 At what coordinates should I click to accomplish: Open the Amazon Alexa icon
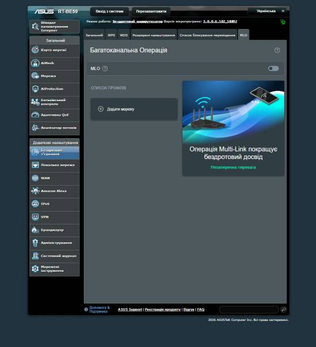pyautogui.click(x=35, y=191)
